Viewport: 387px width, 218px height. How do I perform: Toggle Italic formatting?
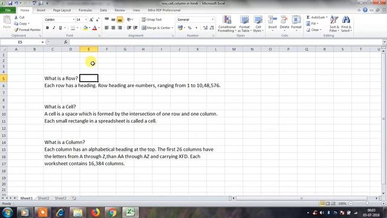(x=54, y=28)
